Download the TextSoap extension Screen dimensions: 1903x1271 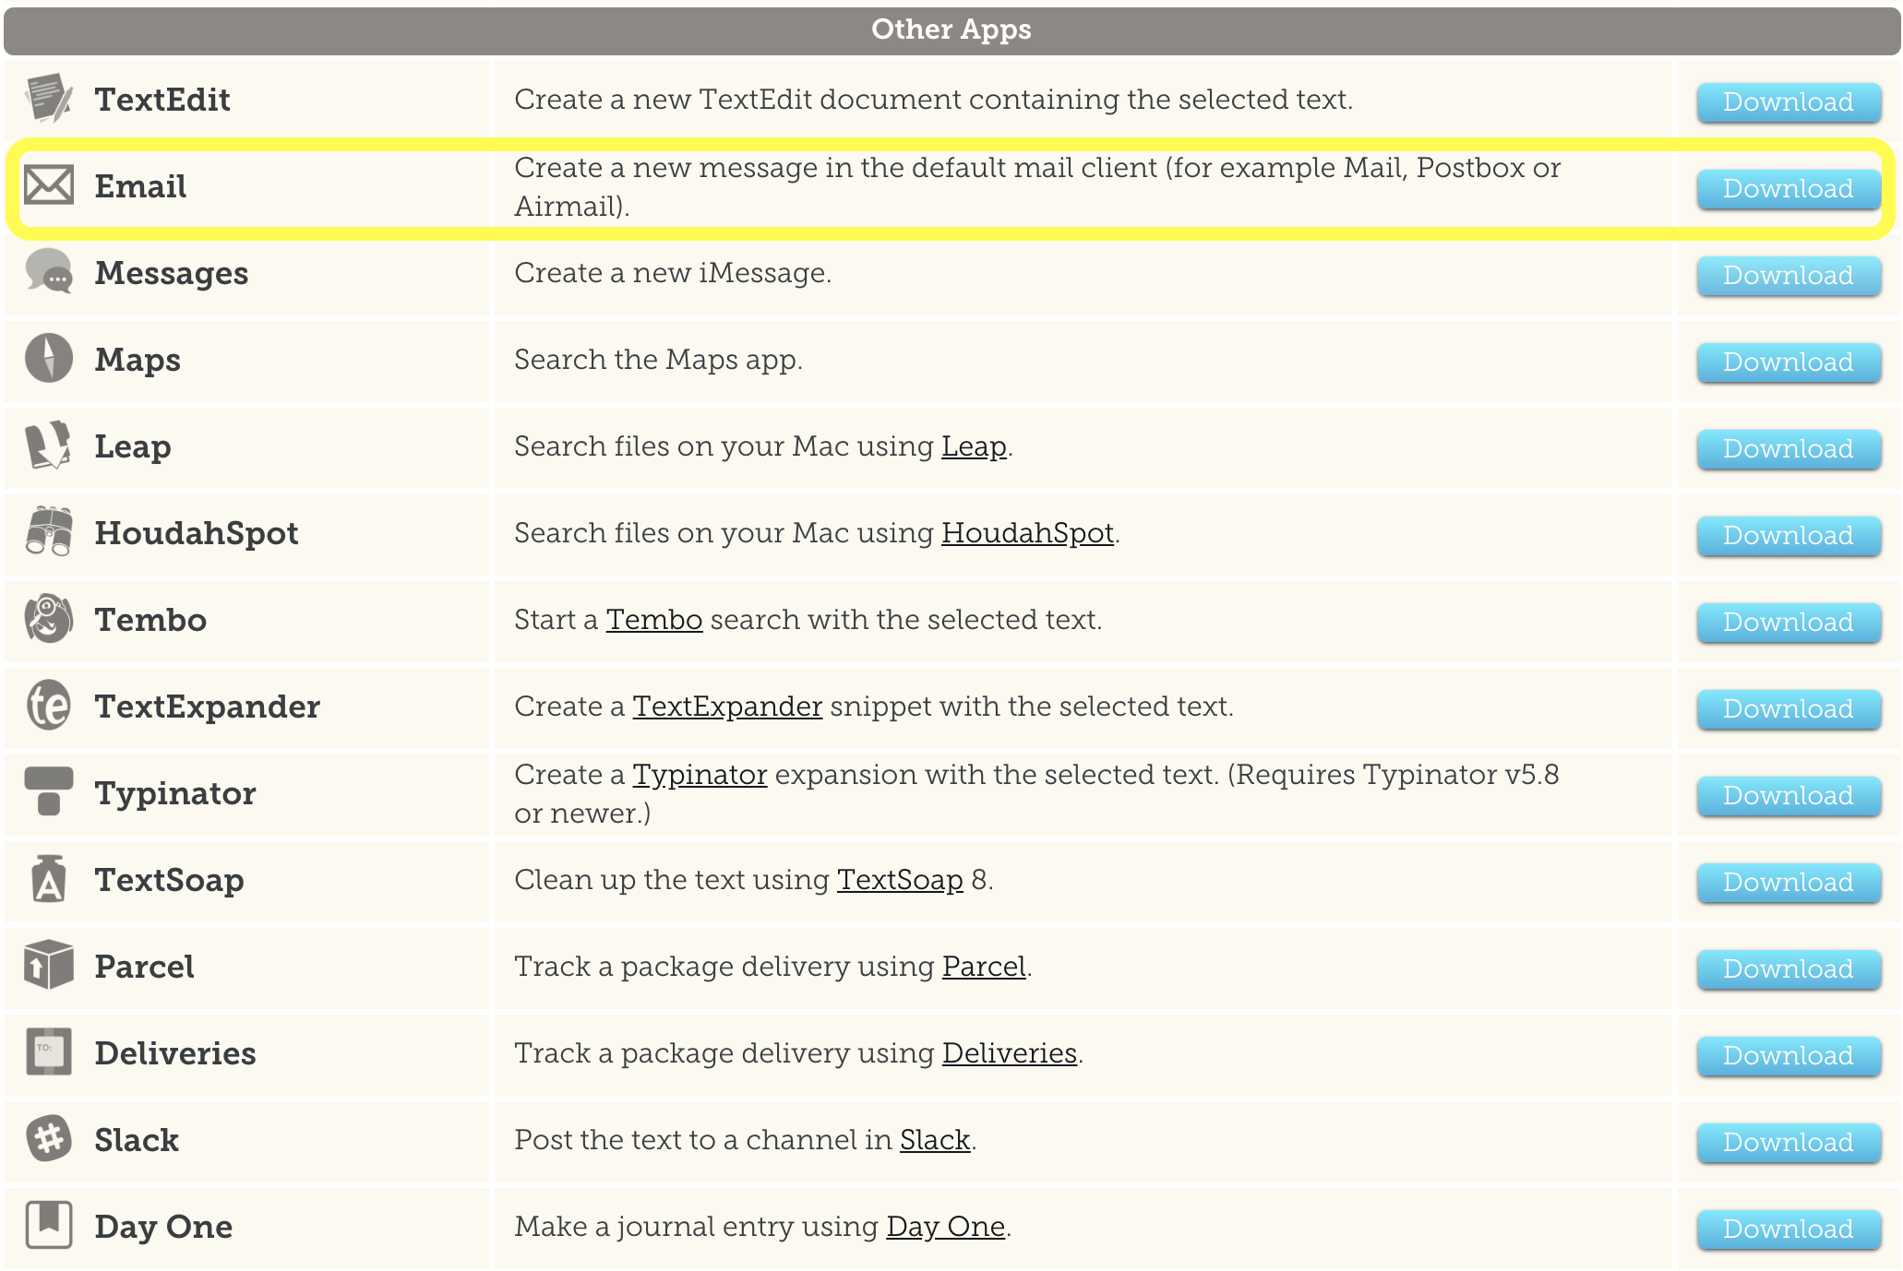pos(1789,882)
